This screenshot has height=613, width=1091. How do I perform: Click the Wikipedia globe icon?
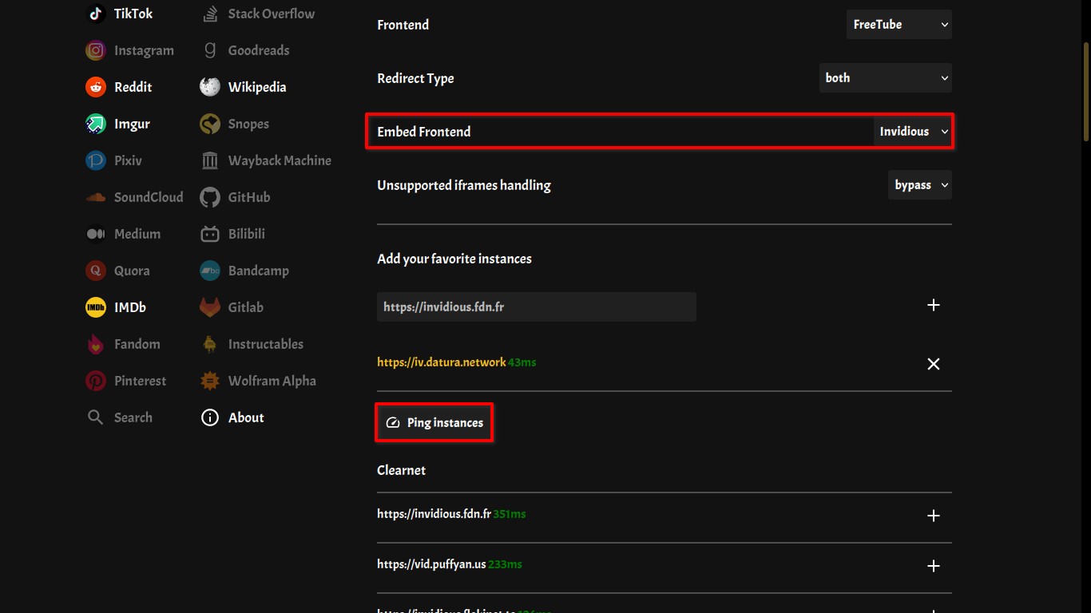(210, 87)
